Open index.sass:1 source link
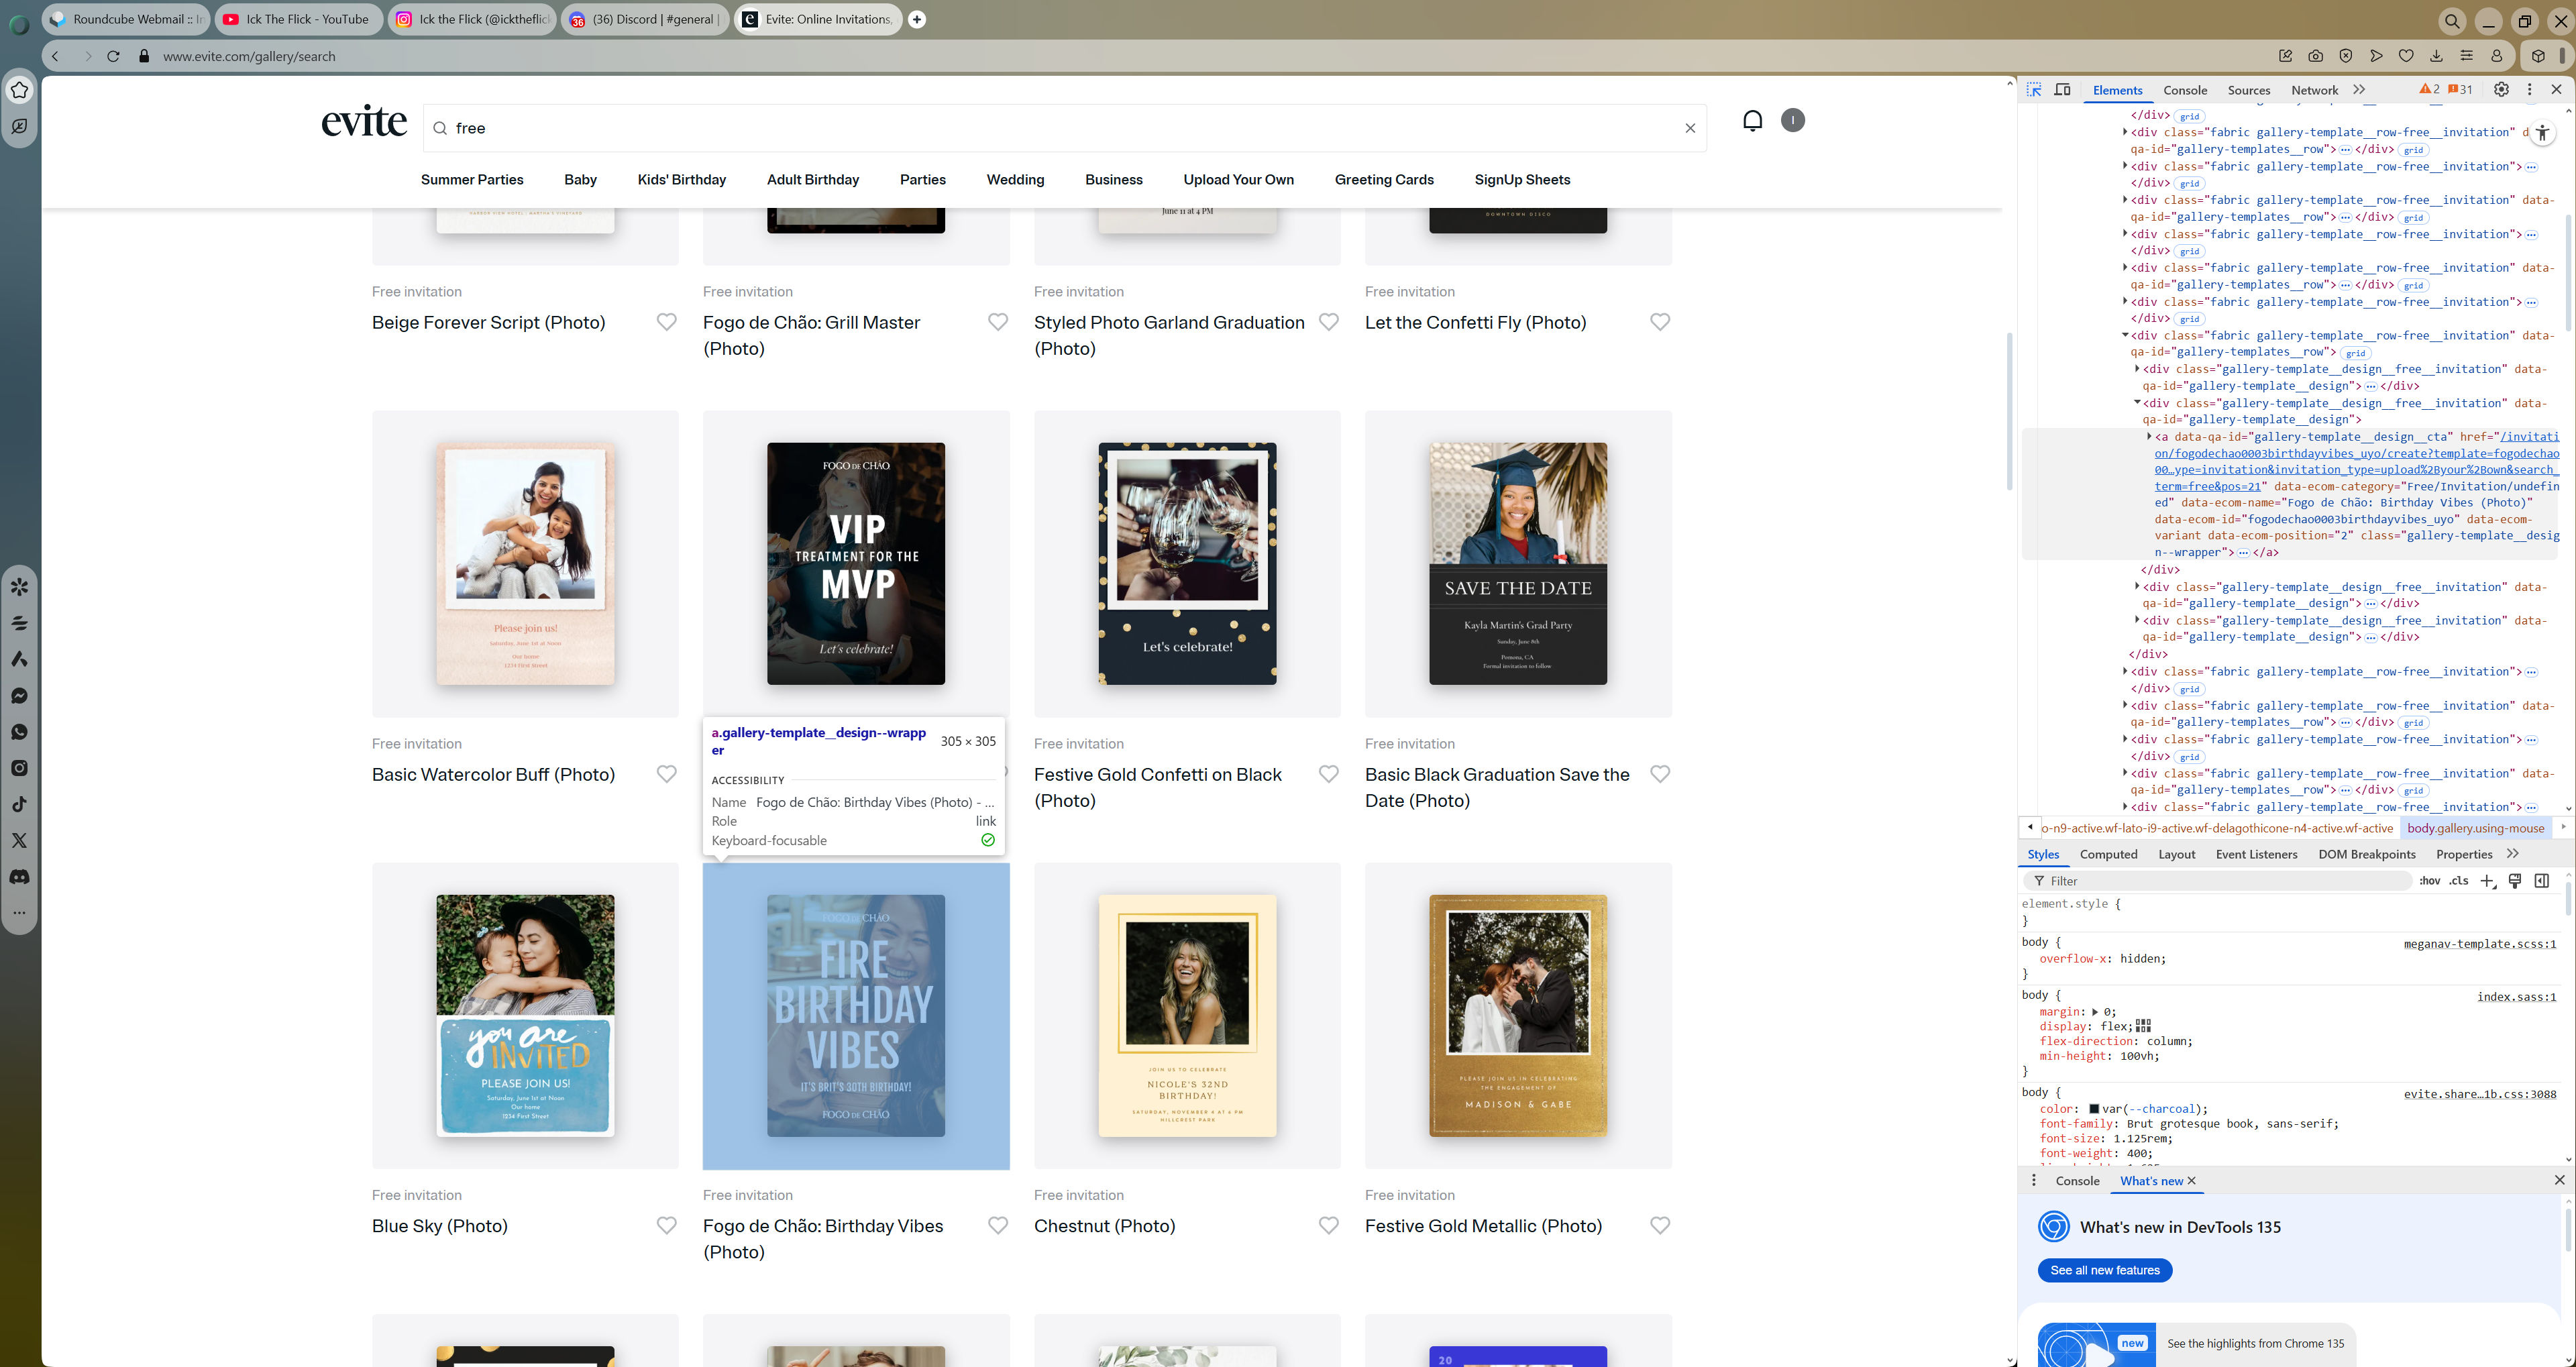Image resolution: width=2576 pixels, height=1367 pixels. pyautogui.click(x=2516, y=997)
